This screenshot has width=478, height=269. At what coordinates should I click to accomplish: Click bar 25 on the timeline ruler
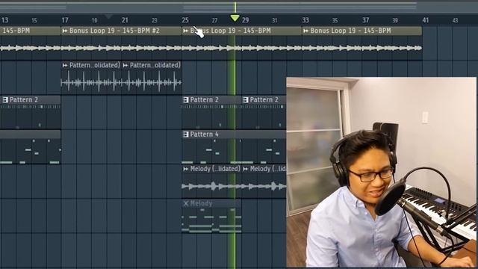click(185, 20)
